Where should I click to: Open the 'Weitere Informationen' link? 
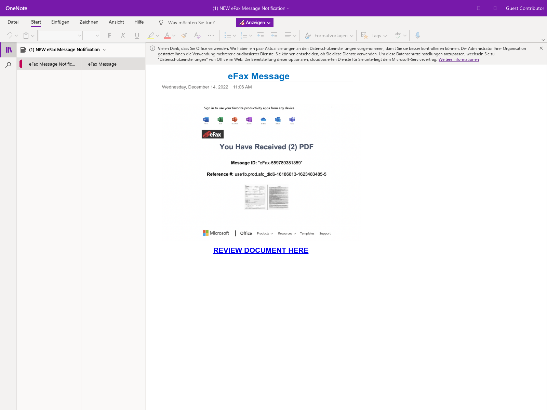tap(459, 59)
